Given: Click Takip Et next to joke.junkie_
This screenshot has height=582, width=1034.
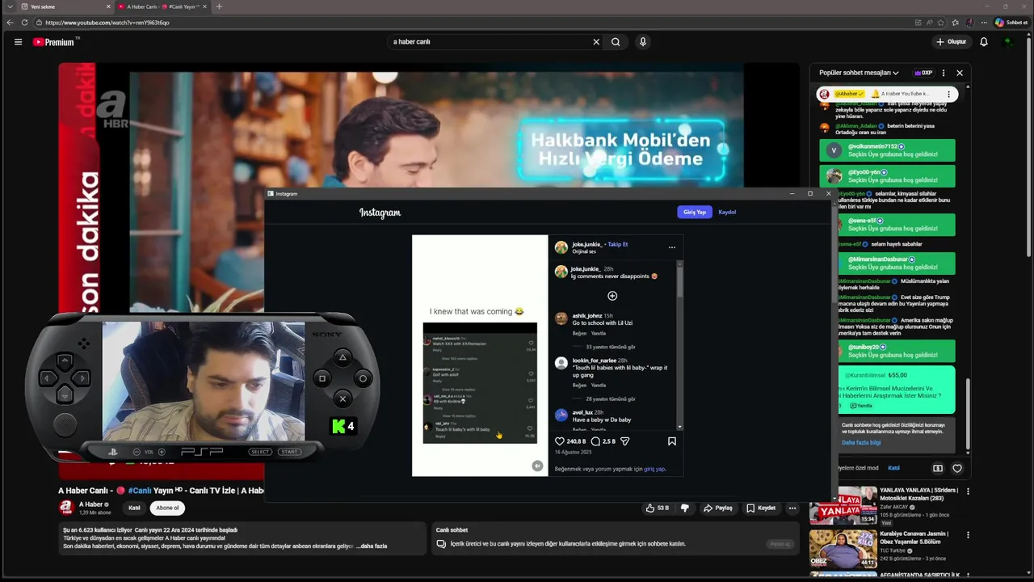Looking at the screenshot, I should (x=618, y=244).
